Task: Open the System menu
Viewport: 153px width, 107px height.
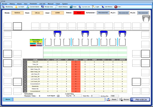Action: click(65, 4)
